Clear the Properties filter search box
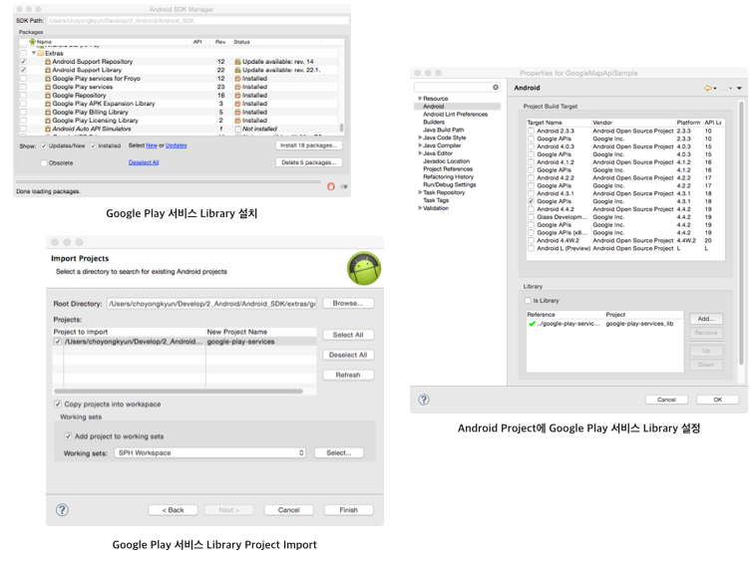The image size is (754, 563). click(x=496, y=88)
